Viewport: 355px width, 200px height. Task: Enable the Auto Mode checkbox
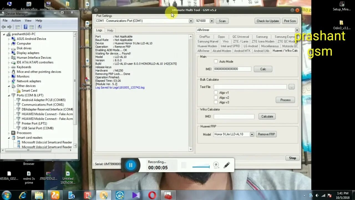(x=216, y=61)
